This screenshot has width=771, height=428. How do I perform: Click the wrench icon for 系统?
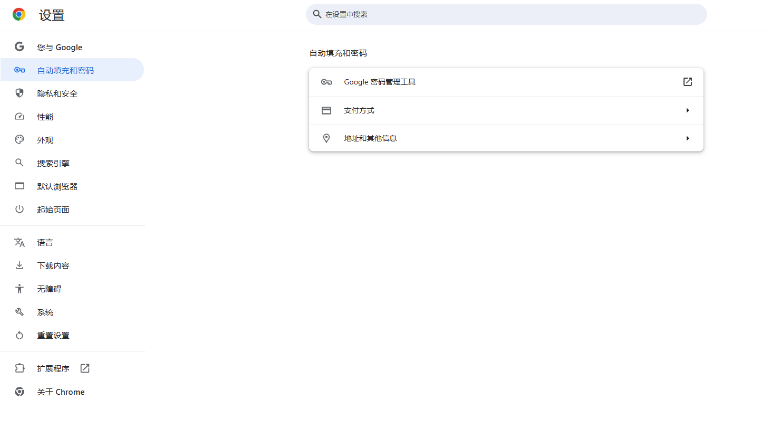click(x=20, y=312)
